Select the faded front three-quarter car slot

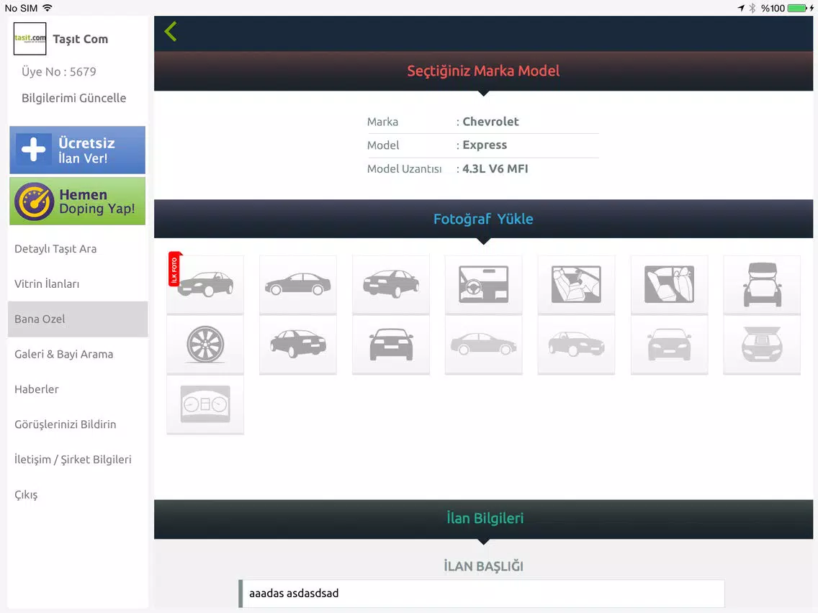[577, 345]
